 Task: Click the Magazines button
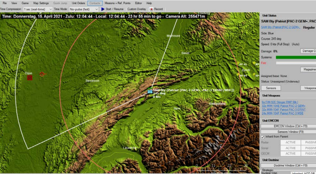click(308, 69)
